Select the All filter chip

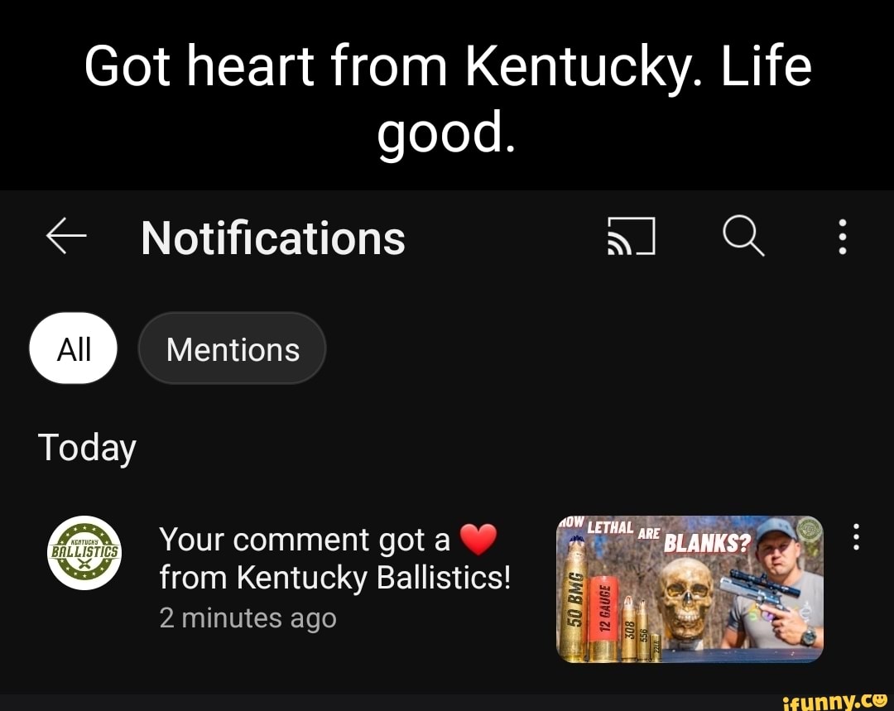74,349
